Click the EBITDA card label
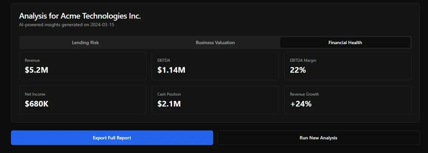The height and width of the screenshot is (153, 428). coord(164,60)
